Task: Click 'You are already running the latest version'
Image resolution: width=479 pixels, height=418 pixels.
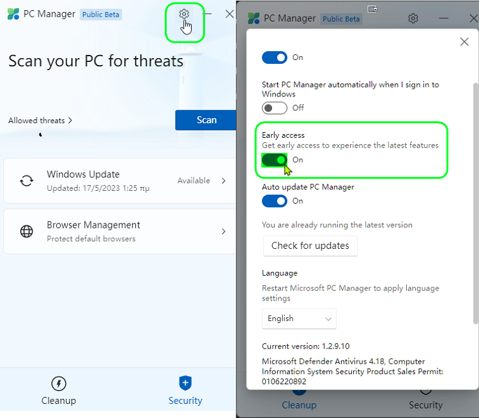Action: pos(337,225)
